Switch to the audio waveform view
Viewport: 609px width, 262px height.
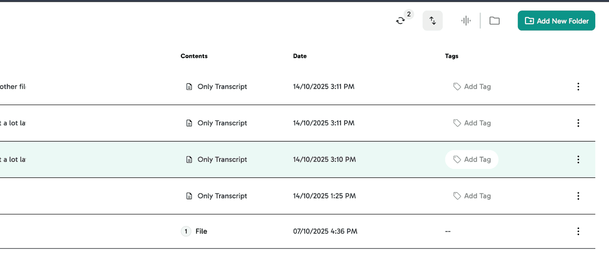(466, 21)
